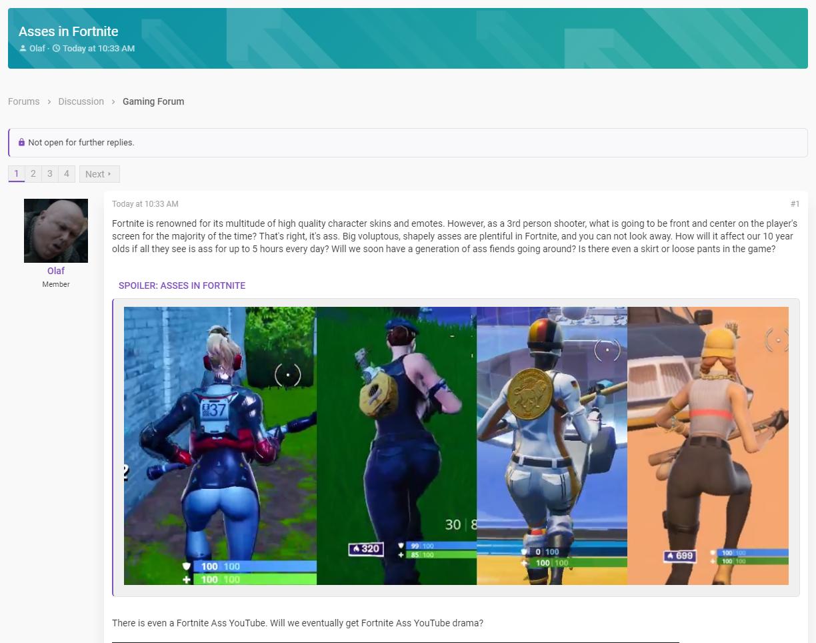Screen dimensions: 816x643
Task: Click the thread start time in header
Action: point(99,48)
